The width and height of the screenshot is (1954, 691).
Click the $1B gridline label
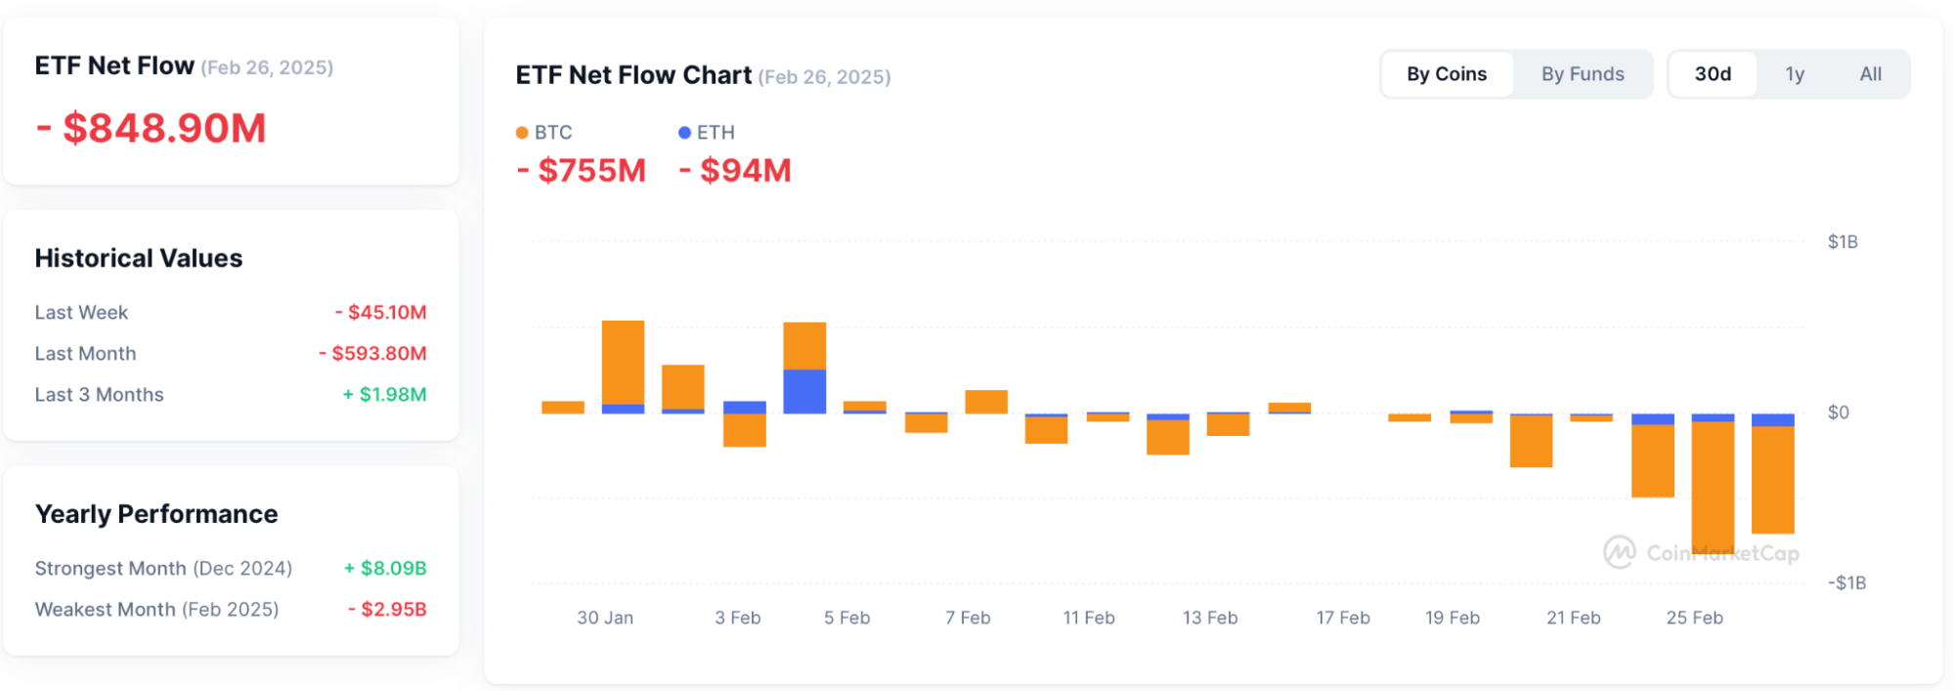[1844, 240]
